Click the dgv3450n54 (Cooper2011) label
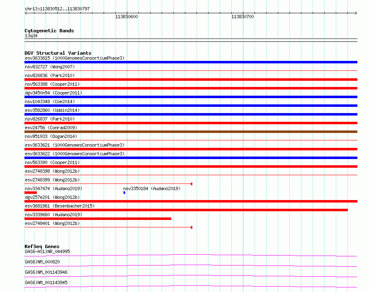 (53, 93)
